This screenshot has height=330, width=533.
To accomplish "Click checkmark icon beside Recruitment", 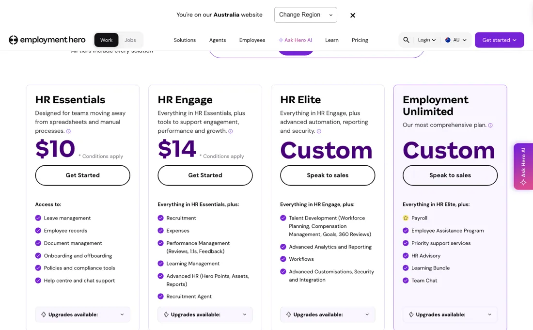I will click(160, 218).
